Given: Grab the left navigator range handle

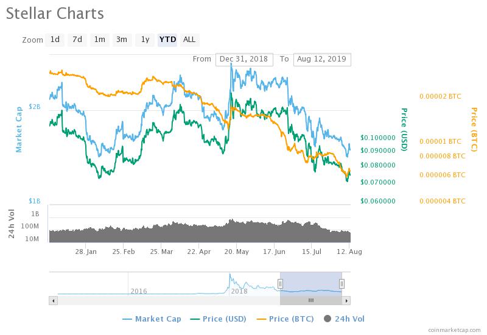Looking at the screenshot, I should (x=280, y=284).
